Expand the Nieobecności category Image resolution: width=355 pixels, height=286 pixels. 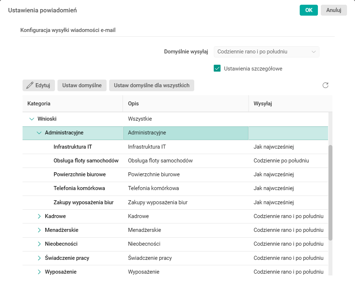pos(39,244)
